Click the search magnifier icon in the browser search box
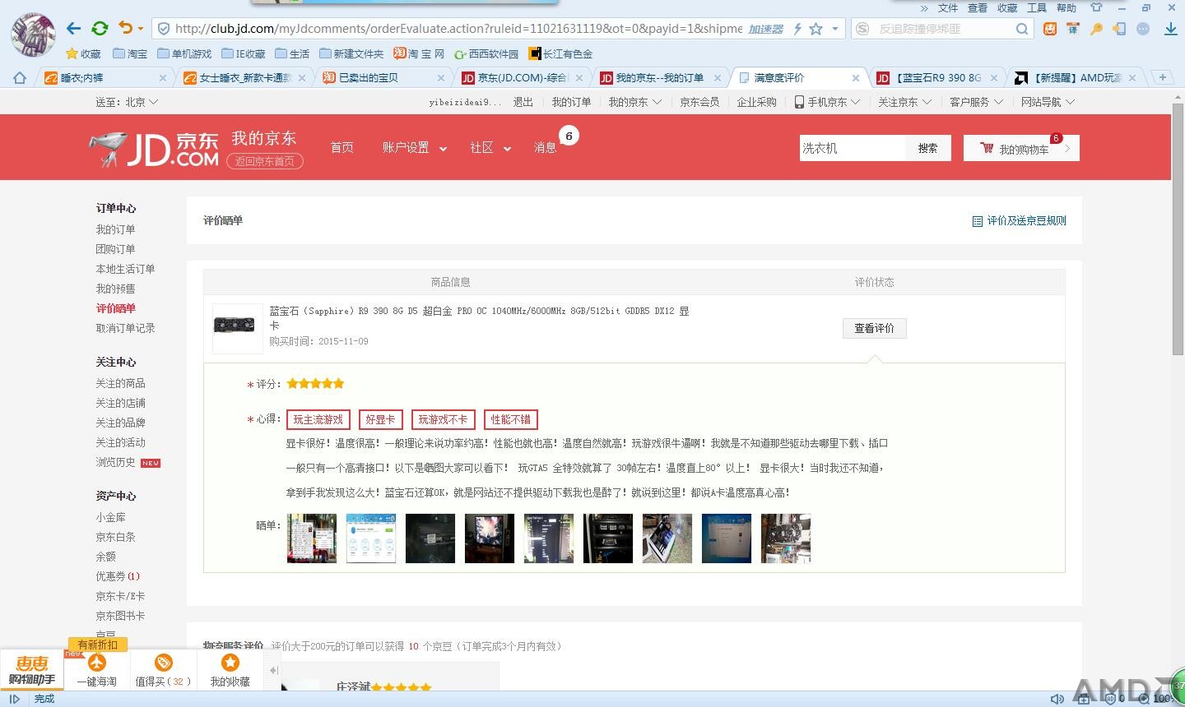 click(x=1021, y=29)
